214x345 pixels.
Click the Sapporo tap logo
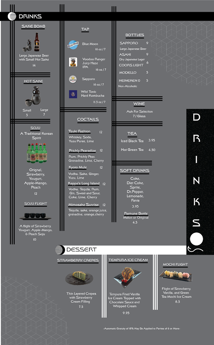click(x=73, y=79)
